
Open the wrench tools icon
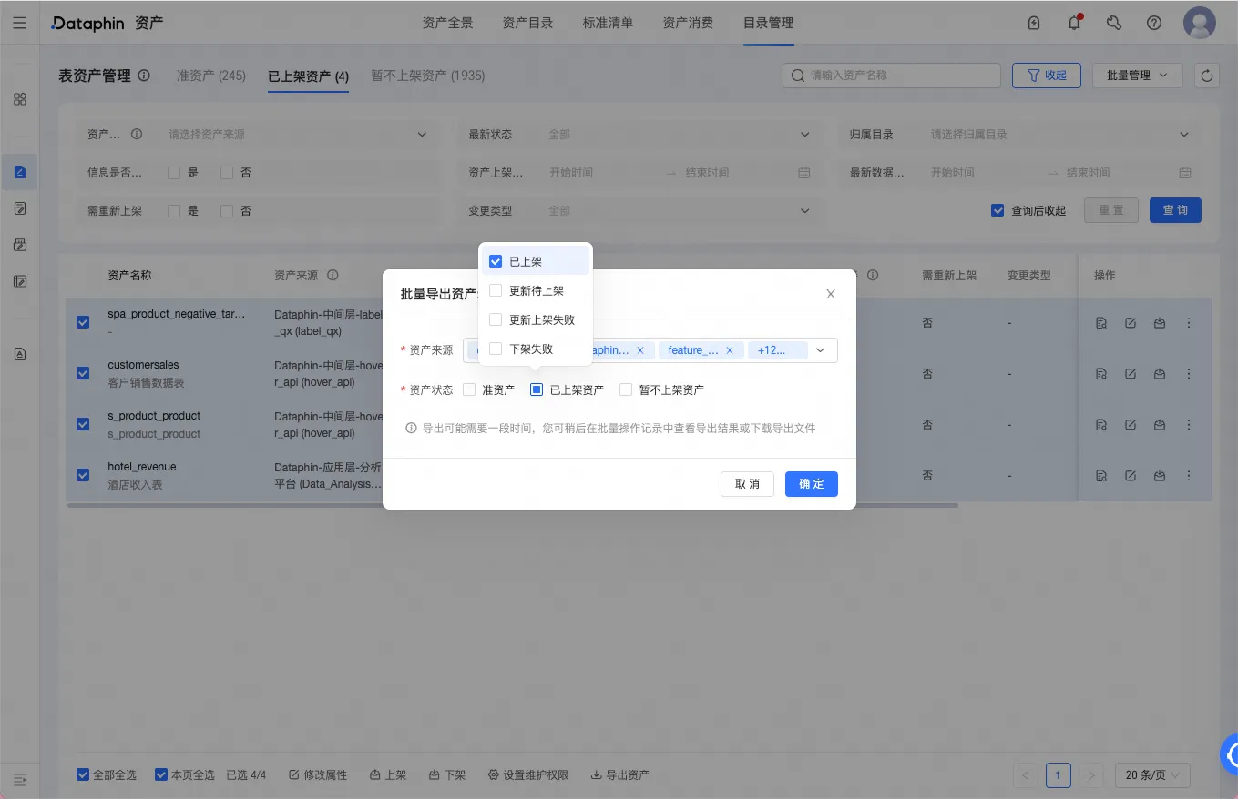point(1114,23)
